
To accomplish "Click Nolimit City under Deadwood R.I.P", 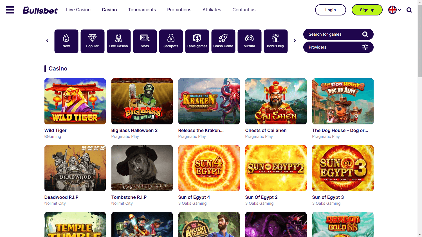I will click(55, 203).
